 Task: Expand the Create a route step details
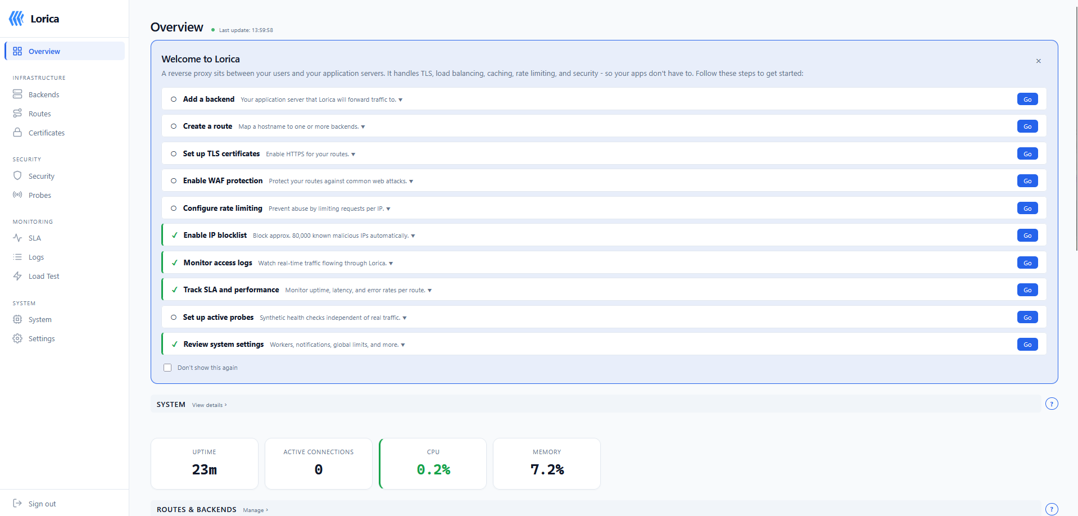[363, 127]
